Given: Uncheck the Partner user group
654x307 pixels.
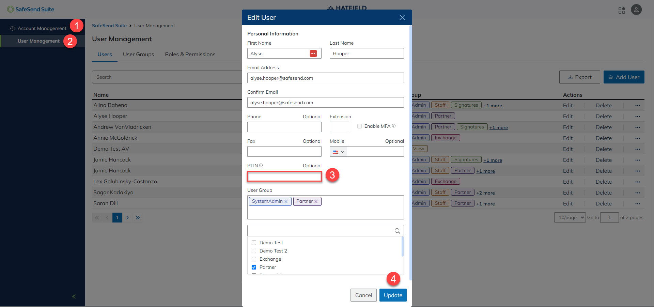Looking at the screenshot, I should click(x=254, y=267).
